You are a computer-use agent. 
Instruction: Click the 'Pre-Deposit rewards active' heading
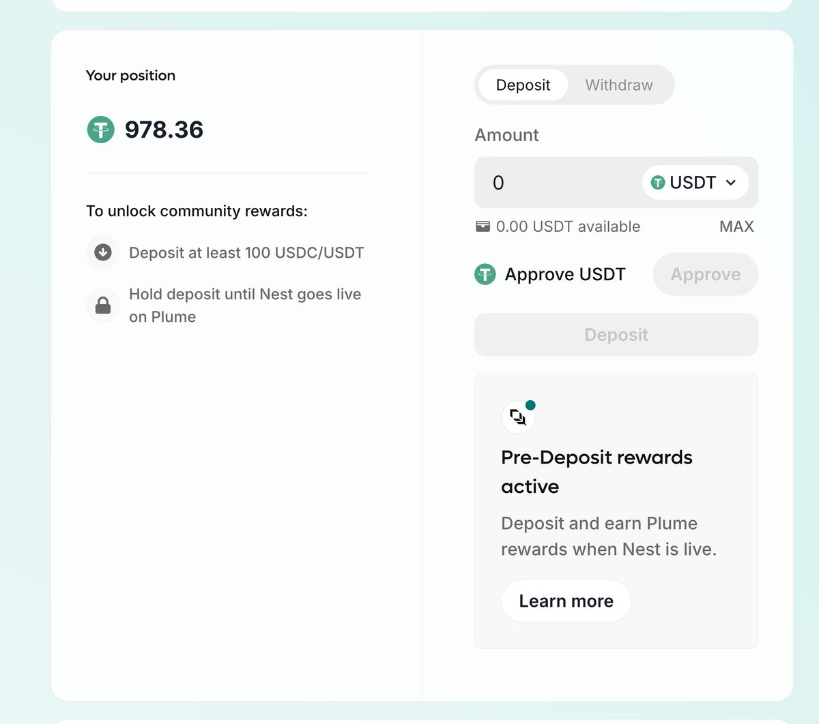point(597,472)
